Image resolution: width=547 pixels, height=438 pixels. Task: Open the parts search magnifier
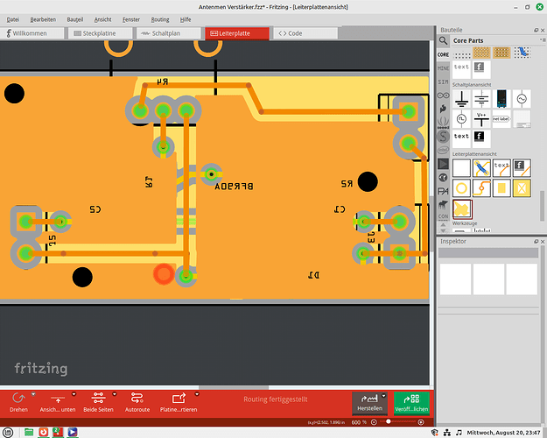click(x=444, y=40)
